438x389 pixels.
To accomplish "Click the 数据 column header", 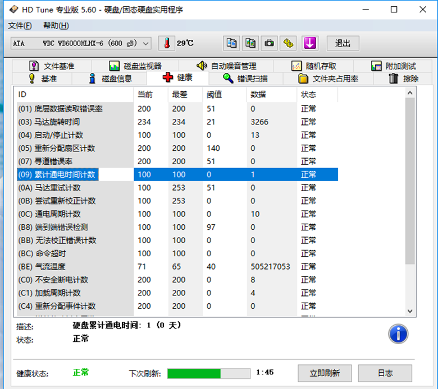I will (x=272, y=94).
